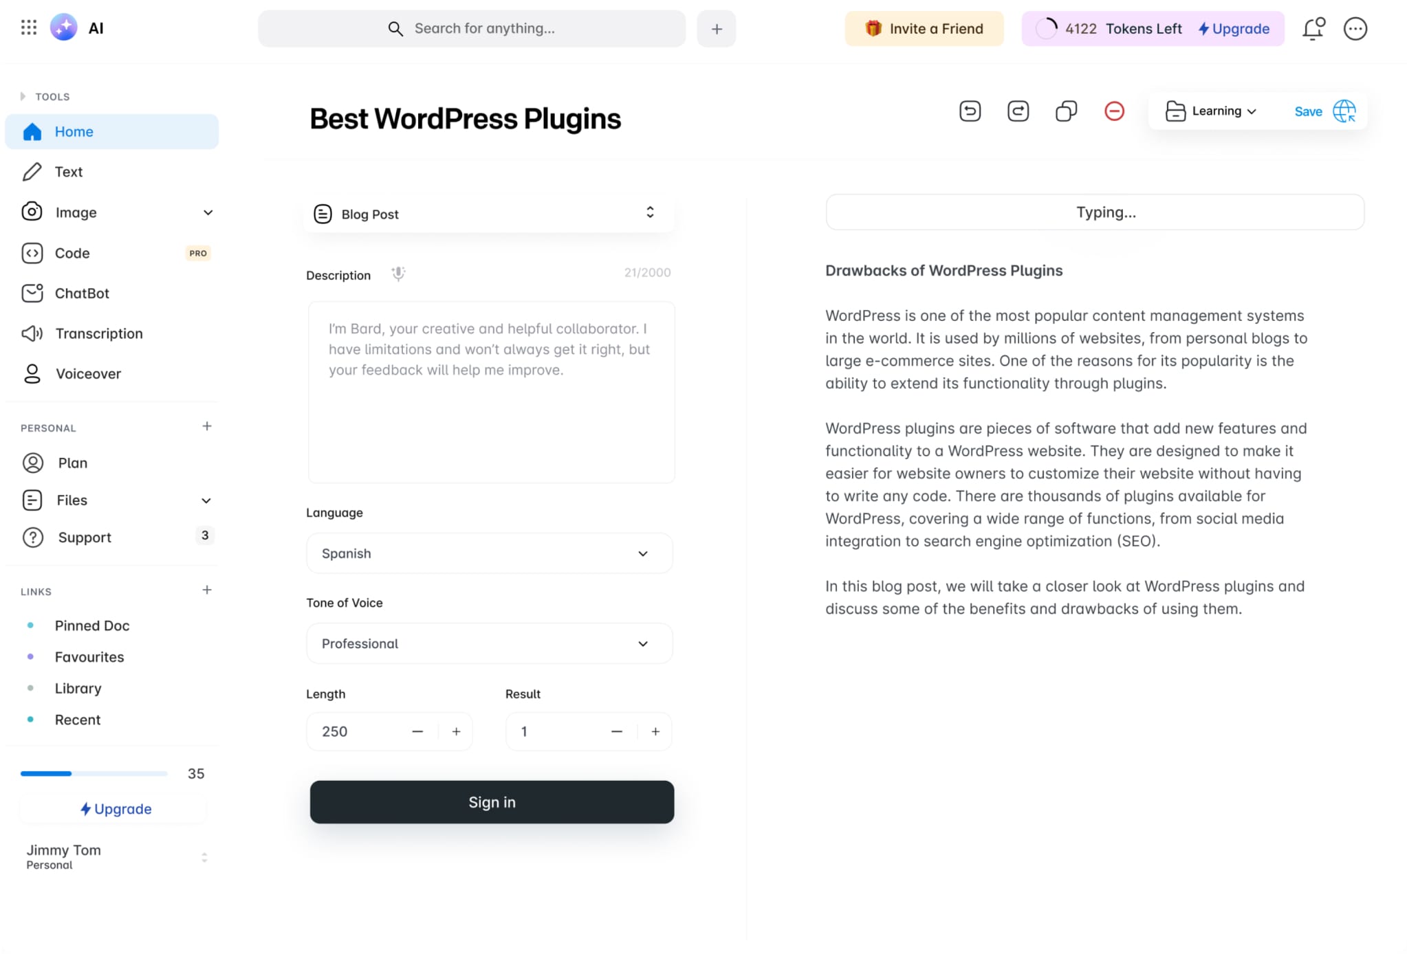This screenshot has width=1407, height=954.
Task: Open ChatBot in the sidebar
Action: coord(82,293)
